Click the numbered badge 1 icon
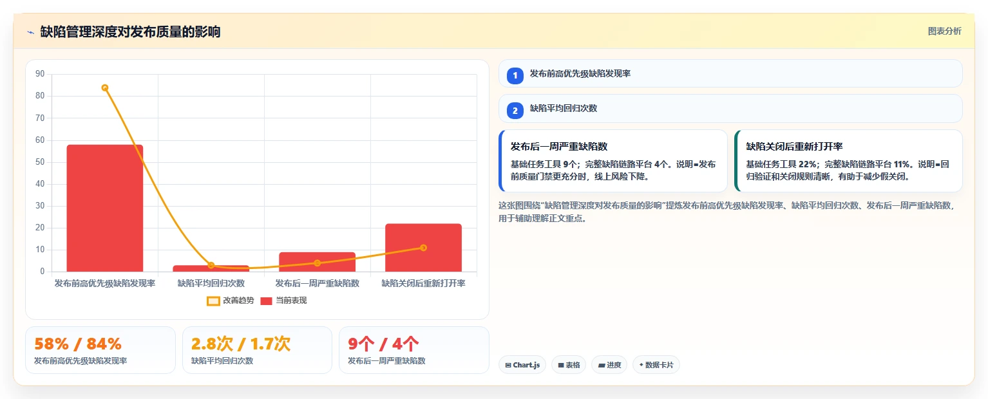 point(515,75)
